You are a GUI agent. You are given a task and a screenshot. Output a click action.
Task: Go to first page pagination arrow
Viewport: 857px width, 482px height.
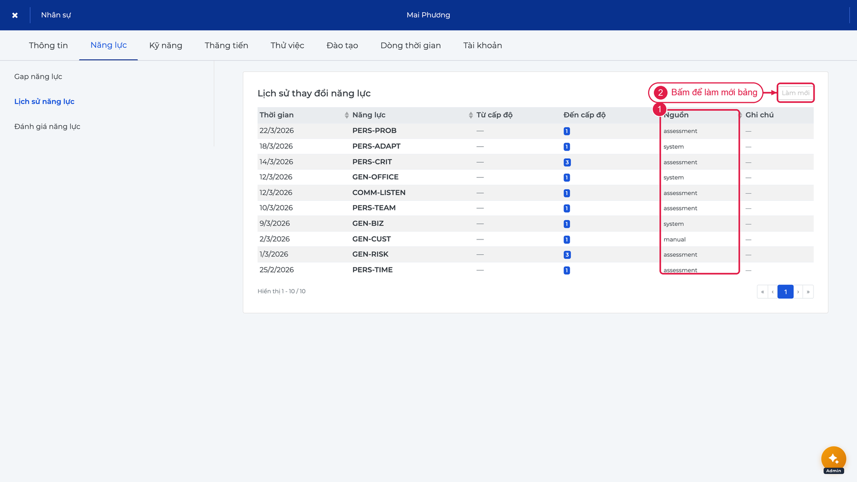click(763, 292)
